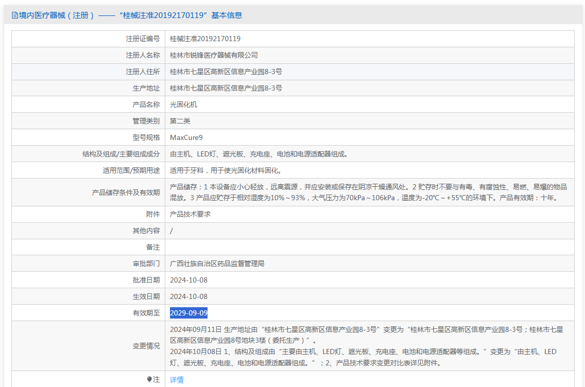585x387 pixels.
Task: Click the 注册人住所 address value
Action: [x=226, y=72]
